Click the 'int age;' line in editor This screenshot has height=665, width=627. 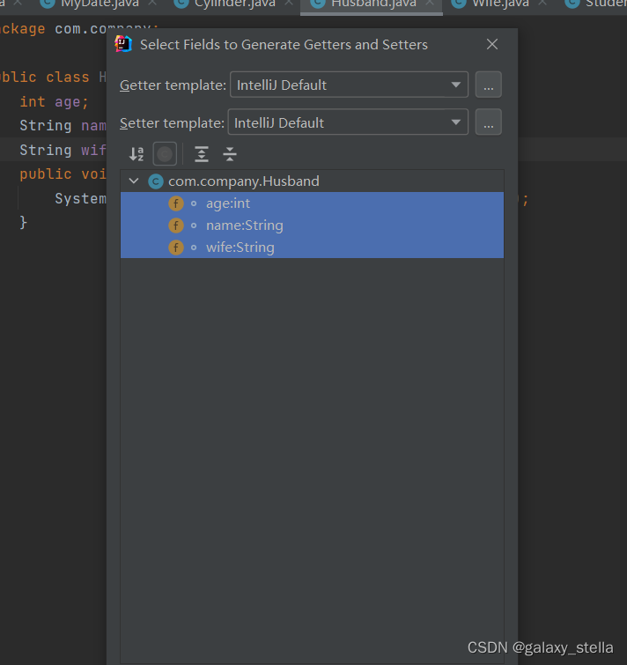click(54, 102)
